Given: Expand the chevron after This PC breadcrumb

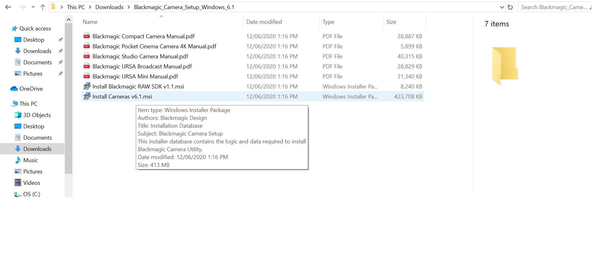Looking at the screenshot, I should [90, 7].
